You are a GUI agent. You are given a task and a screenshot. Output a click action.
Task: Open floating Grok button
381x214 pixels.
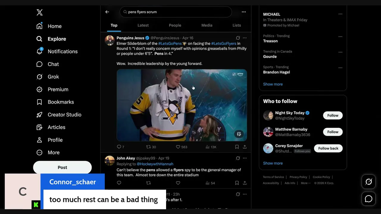(368, 182)
